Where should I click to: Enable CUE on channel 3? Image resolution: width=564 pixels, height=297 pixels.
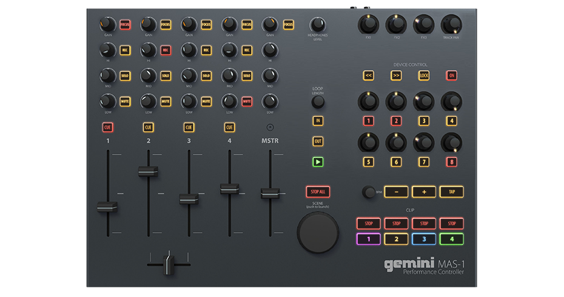point(189,127)
